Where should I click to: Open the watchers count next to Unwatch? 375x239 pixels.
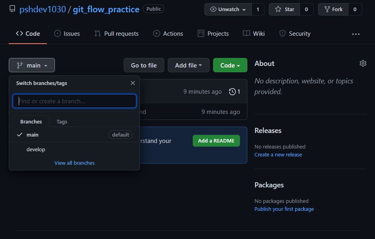258,9
